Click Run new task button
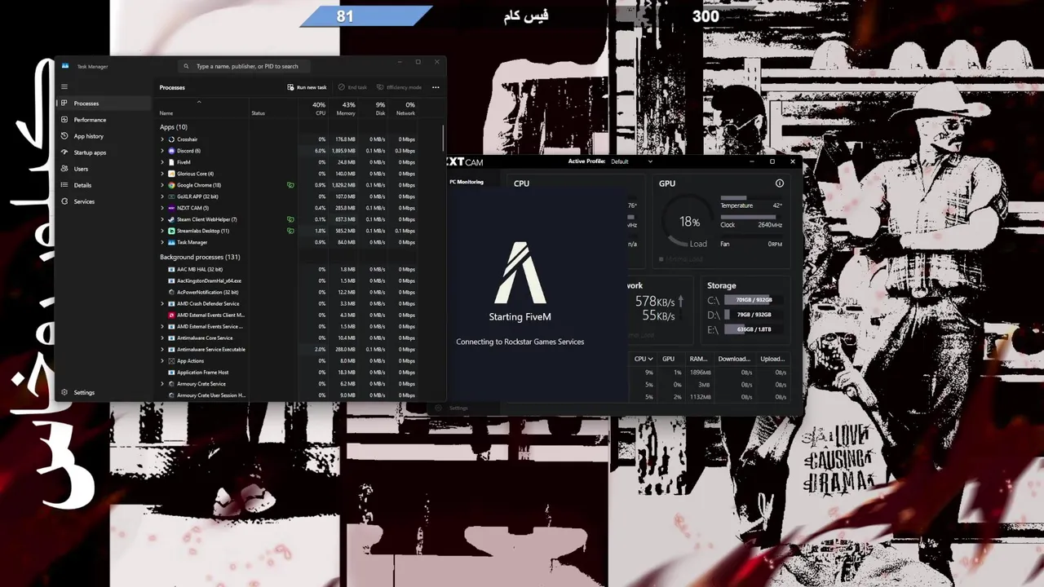Screen dimensions: 1044x587 [x=307, y=87]
